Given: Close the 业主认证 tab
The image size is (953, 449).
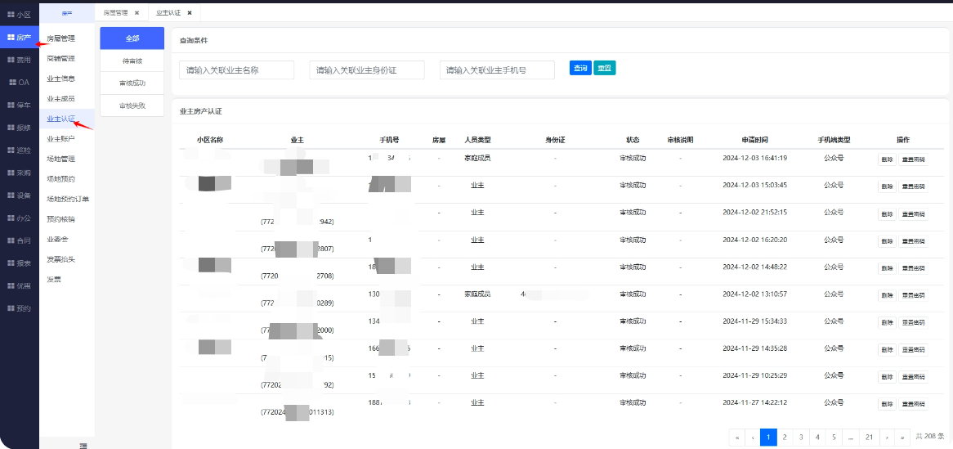Looking at the screenshot, I should (190, 13).
